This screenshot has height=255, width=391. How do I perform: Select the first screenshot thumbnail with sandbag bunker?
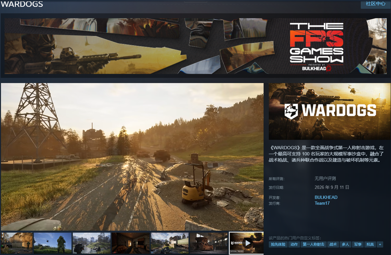17,243
